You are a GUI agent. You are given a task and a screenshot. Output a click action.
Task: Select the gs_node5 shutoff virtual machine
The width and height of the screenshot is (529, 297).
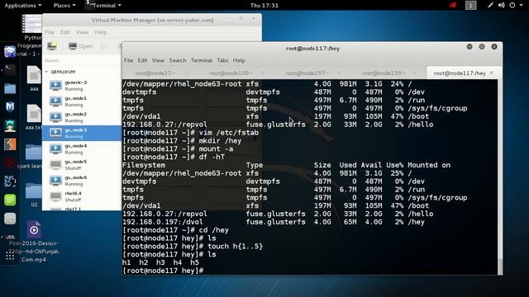point(82,165)
